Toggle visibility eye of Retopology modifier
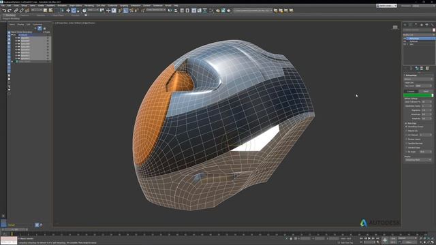 pyautogui.click(x=405, y=39)
